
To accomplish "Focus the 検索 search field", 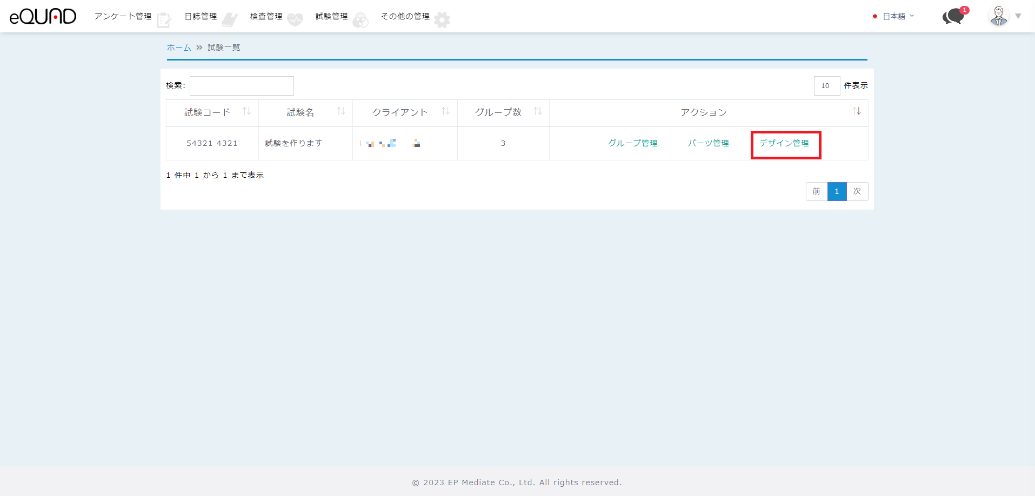I will (242, 86).
